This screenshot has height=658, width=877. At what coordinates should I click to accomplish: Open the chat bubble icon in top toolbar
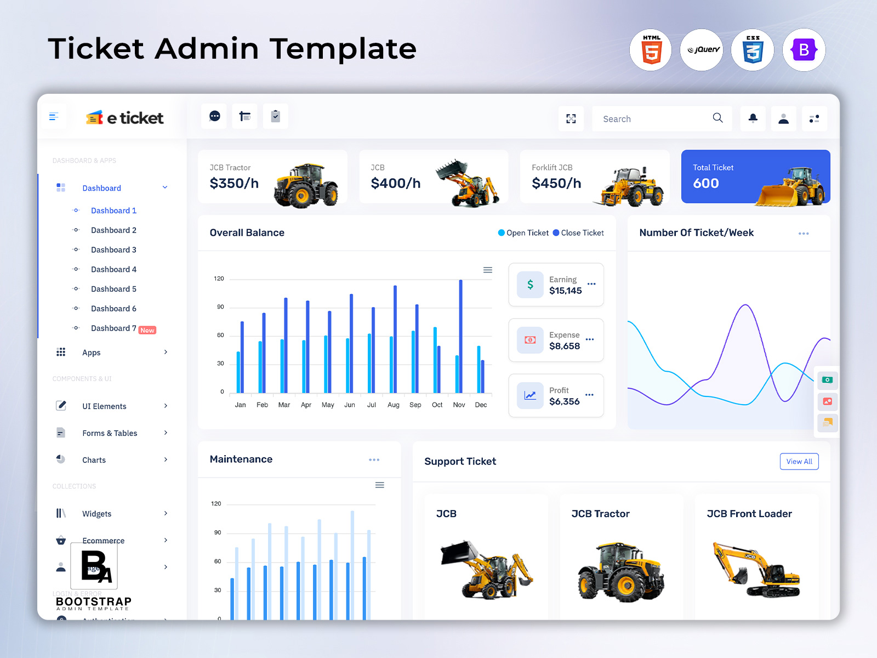pos(215,116)
